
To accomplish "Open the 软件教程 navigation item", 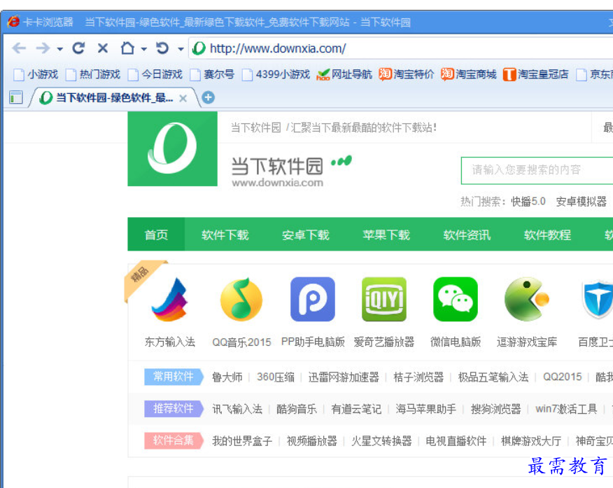I will (547, 235).
